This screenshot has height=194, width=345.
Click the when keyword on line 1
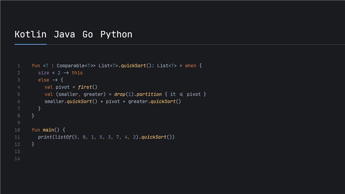coord(191,66)
